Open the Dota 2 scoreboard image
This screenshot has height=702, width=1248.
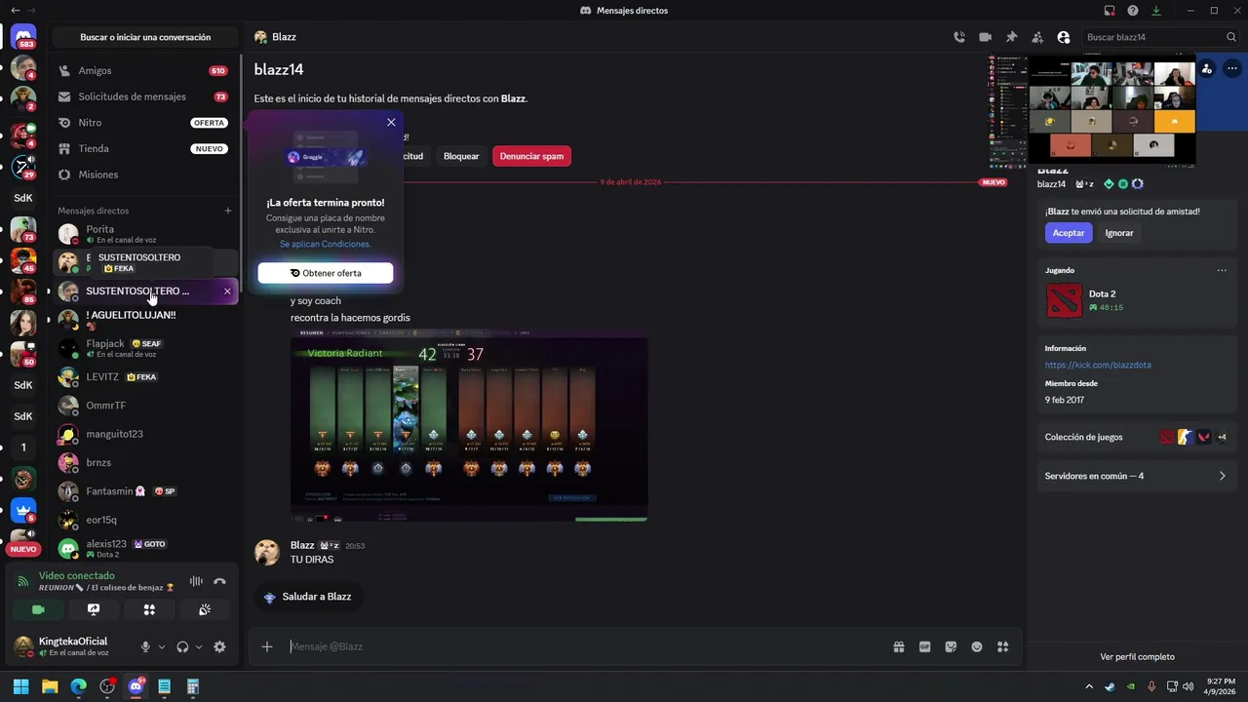point(469,425)
